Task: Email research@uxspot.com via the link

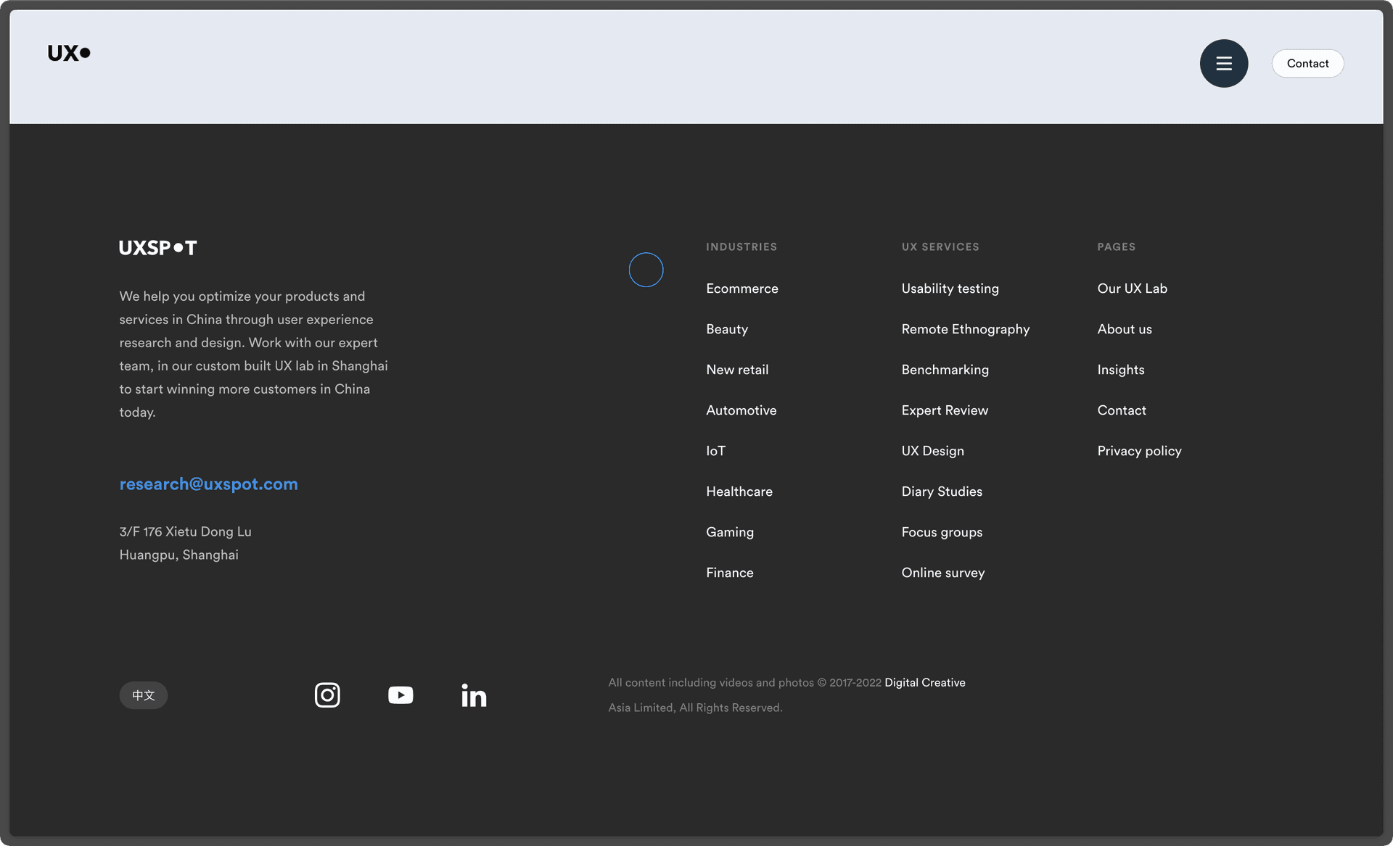Action: tap(208, 484)
